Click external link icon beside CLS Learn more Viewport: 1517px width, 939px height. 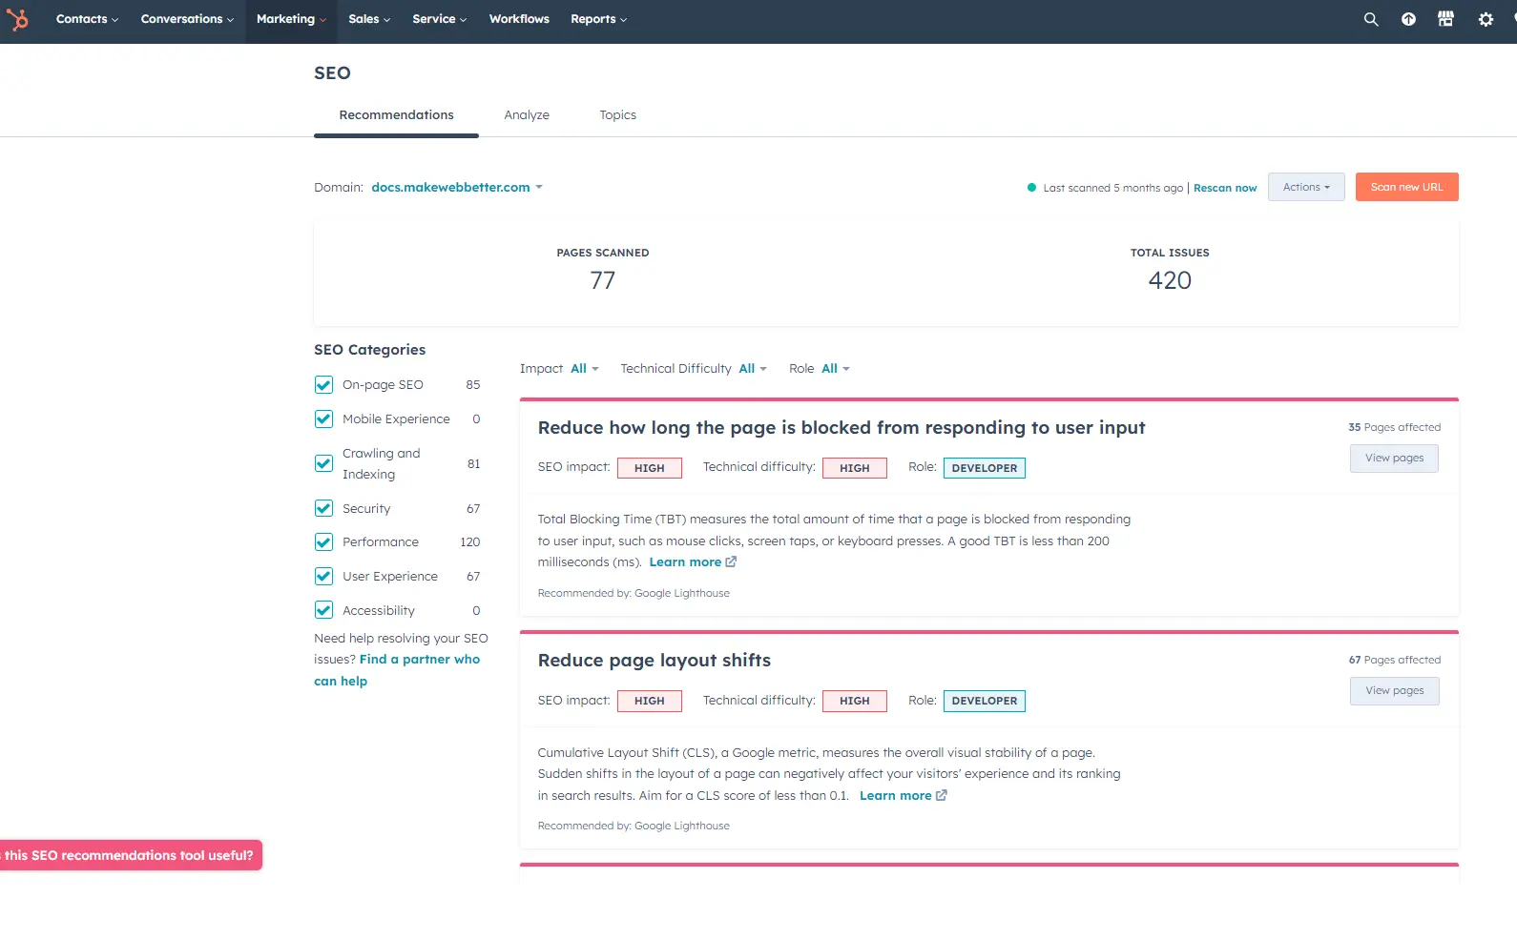[x=942, y=796]
